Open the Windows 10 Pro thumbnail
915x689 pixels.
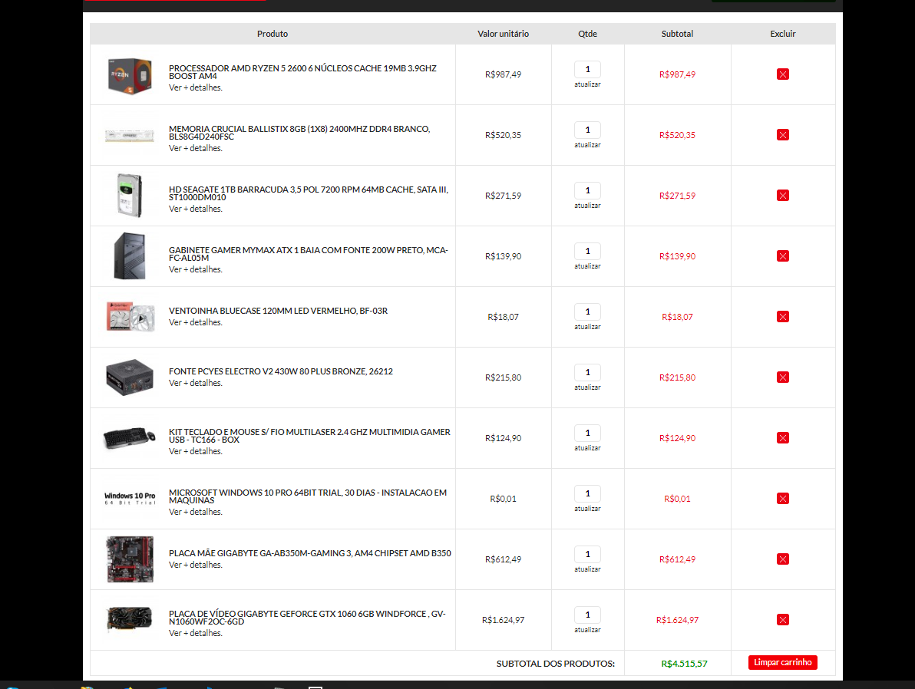(130, 499)
